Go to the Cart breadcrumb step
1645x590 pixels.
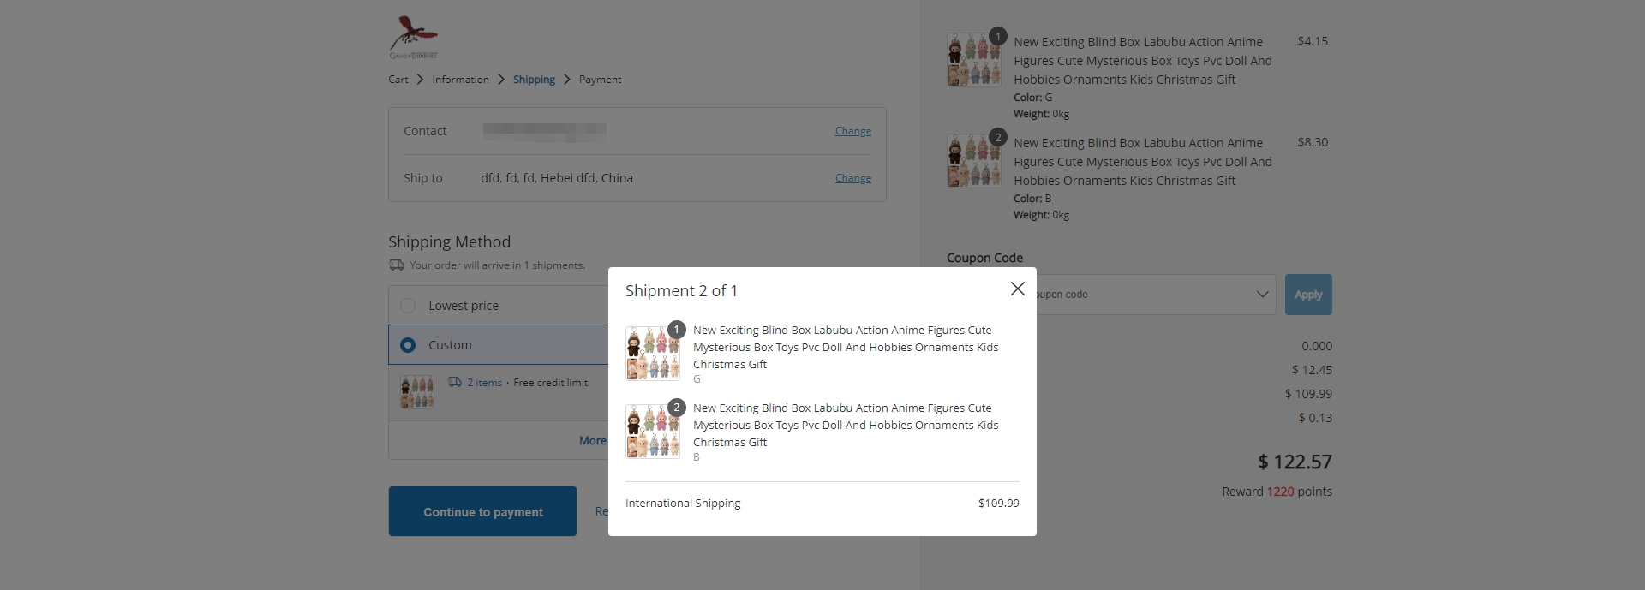[x=398, y=80]
